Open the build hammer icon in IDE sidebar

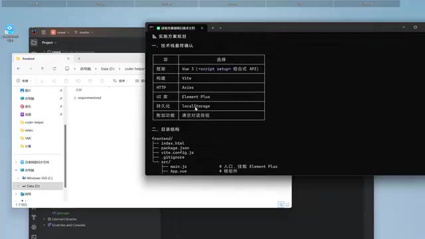coord(34,217)
